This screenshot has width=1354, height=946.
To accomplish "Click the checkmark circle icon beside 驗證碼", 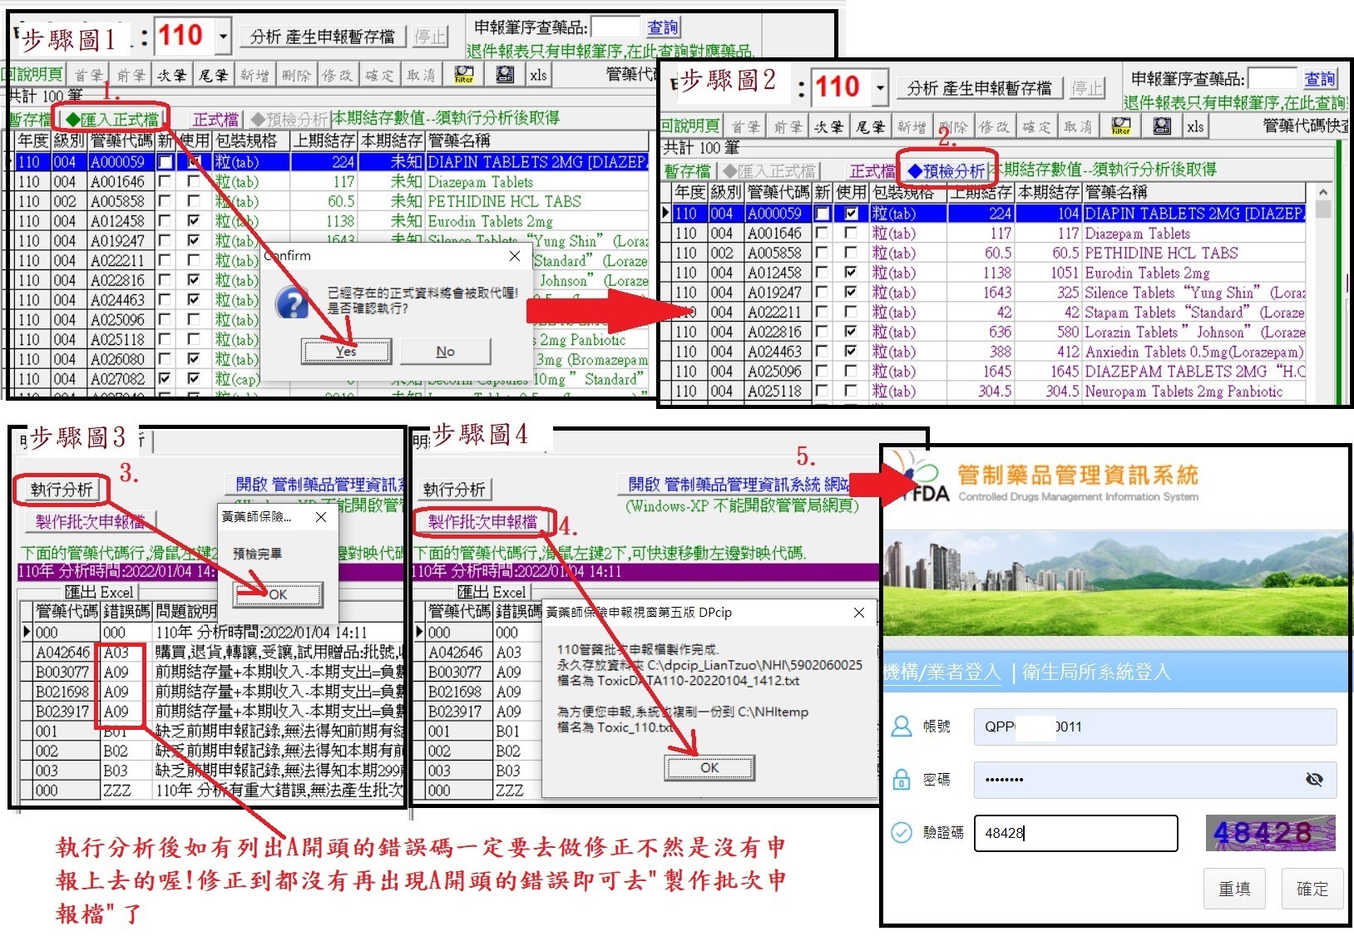I will coord(901,833).
